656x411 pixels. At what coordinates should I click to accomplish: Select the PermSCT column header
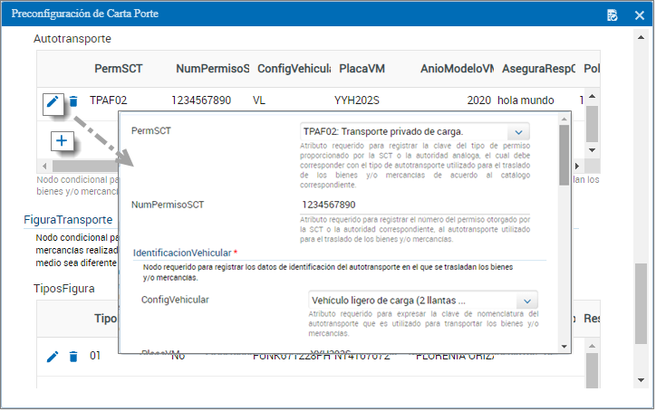[117, 69]
